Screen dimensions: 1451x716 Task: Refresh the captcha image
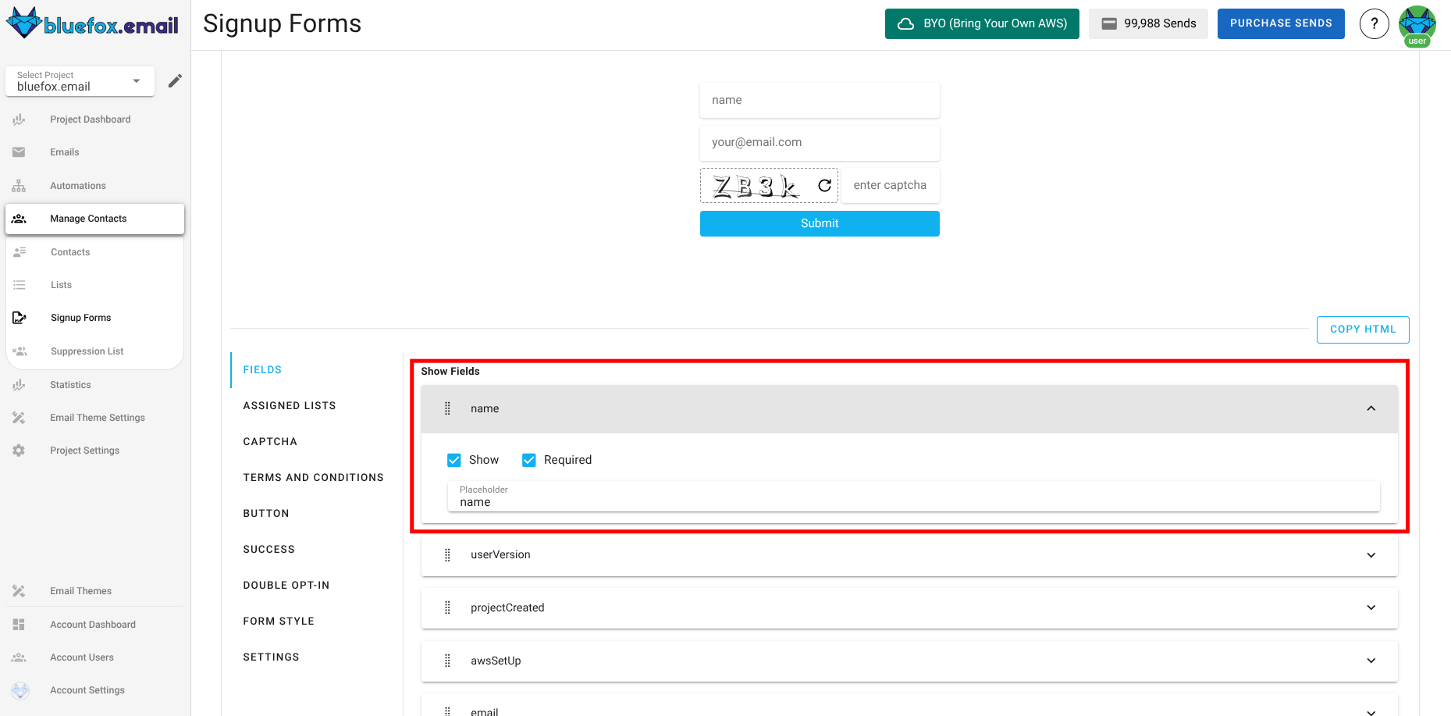click(x=823, y=186)
